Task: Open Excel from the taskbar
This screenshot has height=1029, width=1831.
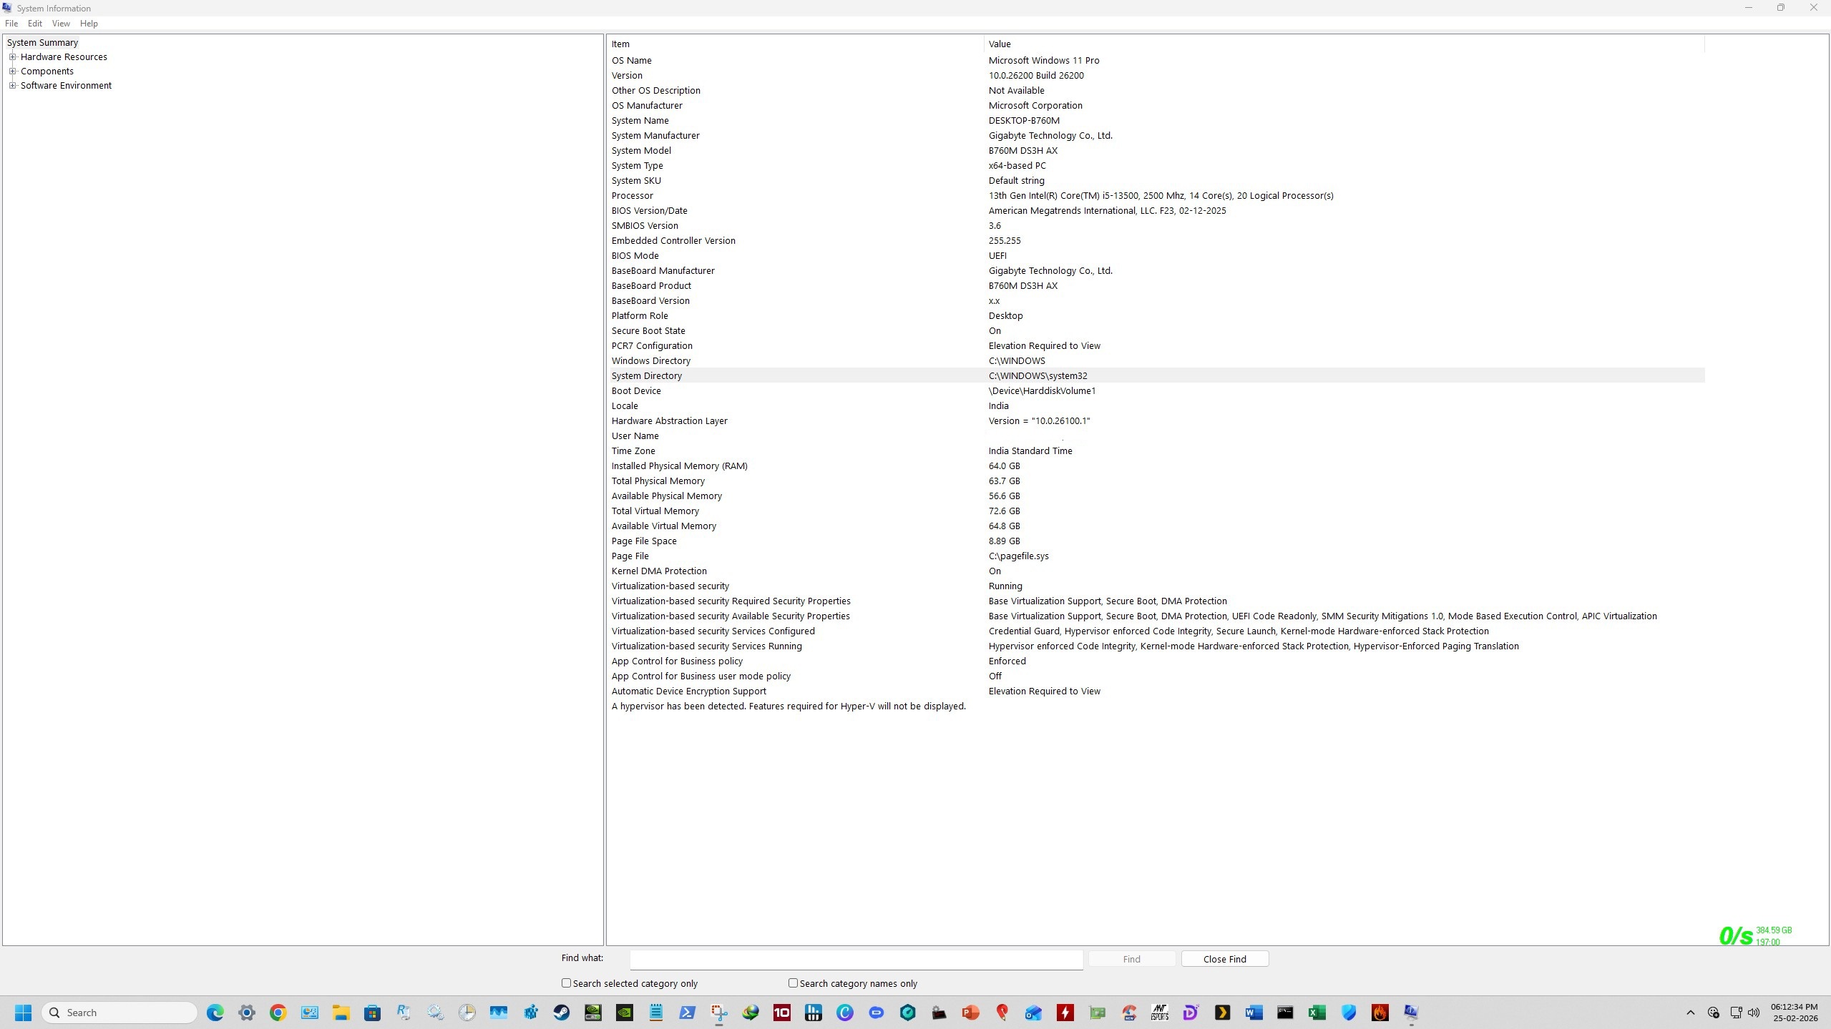Action: click(x=1317, y=1013)
